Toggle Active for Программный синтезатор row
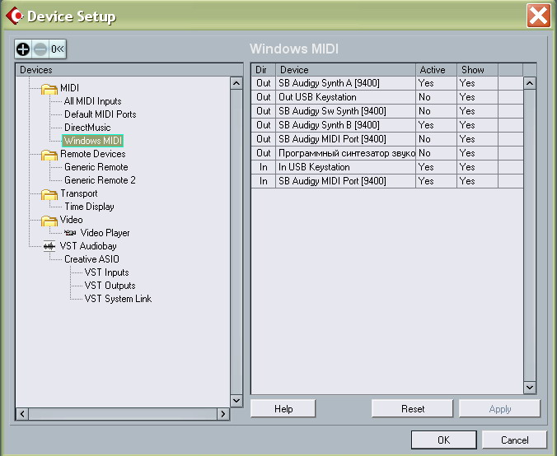The width and height of the screenshot is (557, 456). coord(436,153)
